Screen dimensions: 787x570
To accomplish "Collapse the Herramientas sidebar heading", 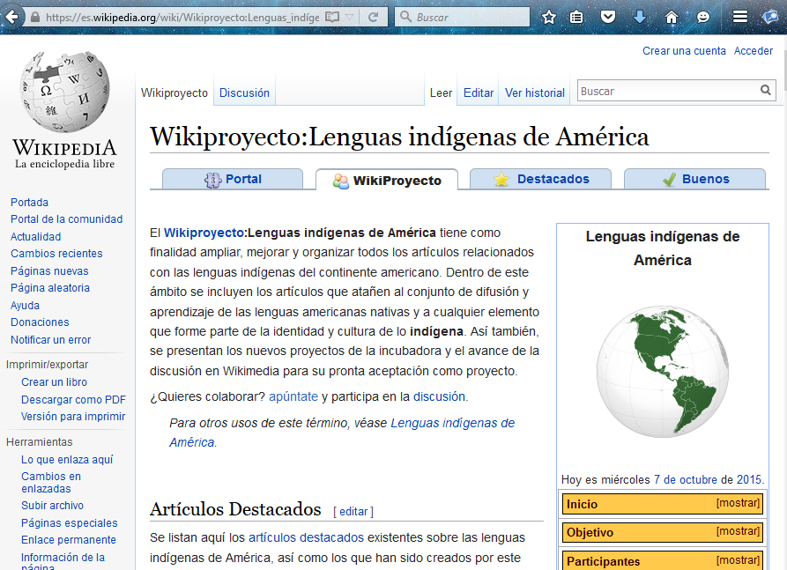I will pyautogui.click(x=39, y=442).
